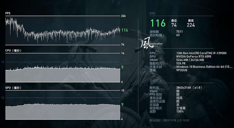
Task: Click the 4 axis value of CPU graph
Action: pyautogui.click(x=122, y=82)
